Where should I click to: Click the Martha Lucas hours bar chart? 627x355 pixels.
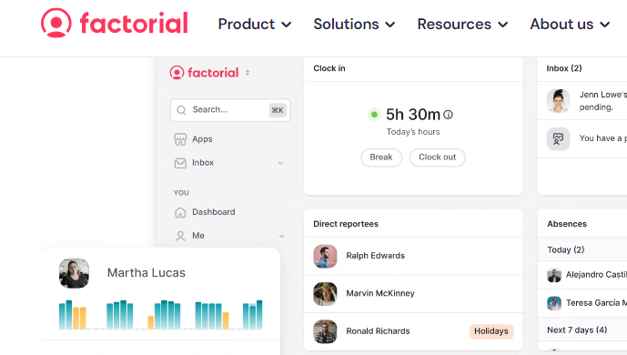tap(161, 315)
